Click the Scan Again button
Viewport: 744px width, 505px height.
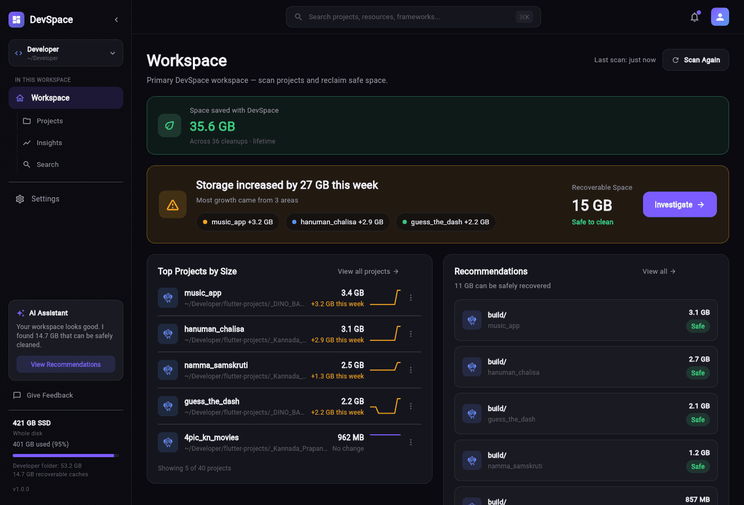696,60
